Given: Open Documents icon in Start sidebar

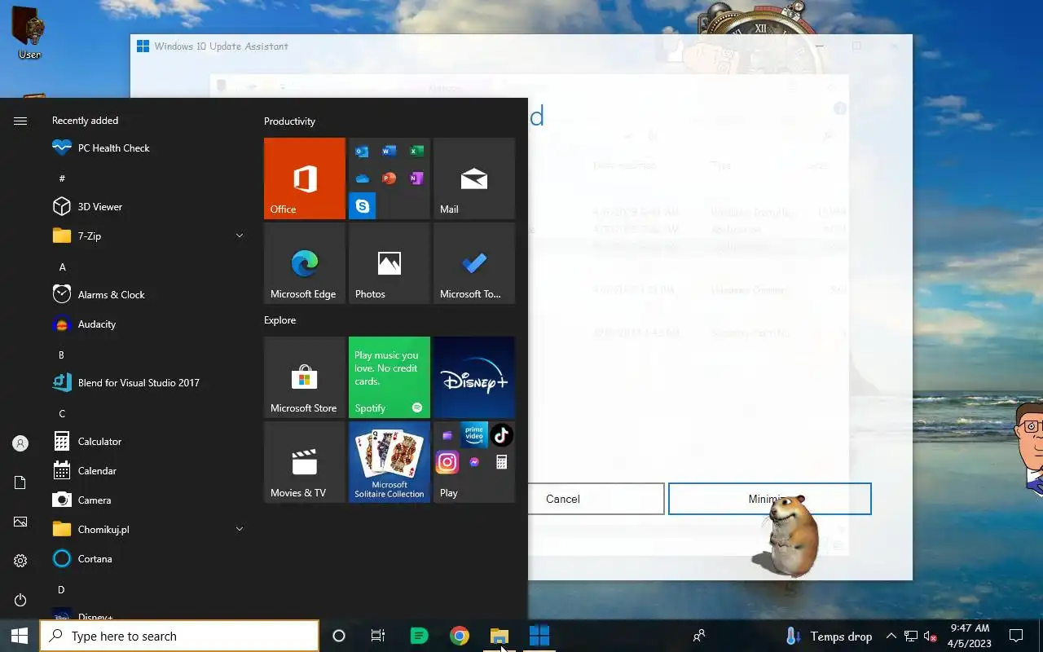Looking at the screenshot, I should [x=20, y=482].
